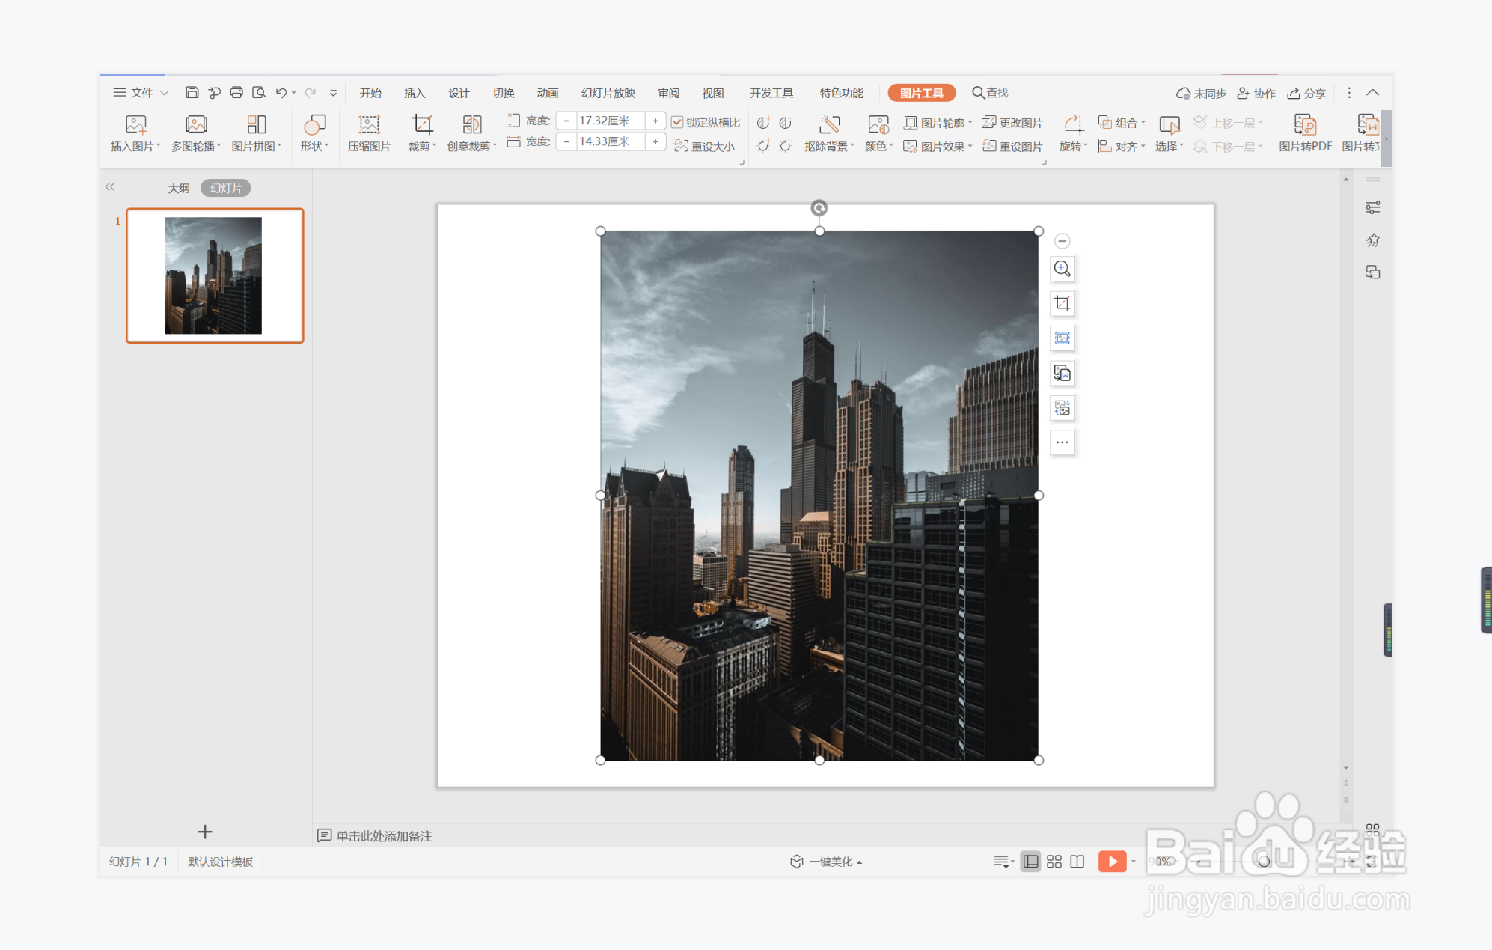
Task: Switch to reading view in status bar
Action: [1077, 862]
